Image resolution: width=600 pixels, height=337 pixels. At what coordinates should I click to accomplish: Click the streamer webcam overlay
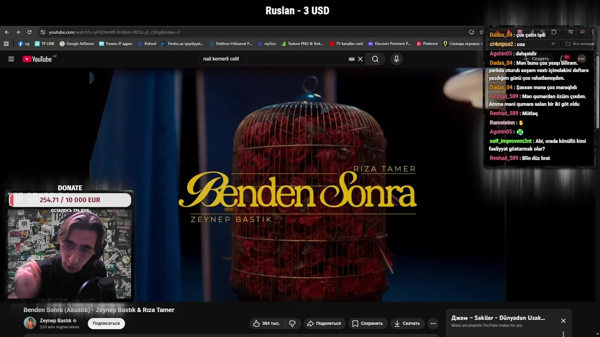(69, 254)
